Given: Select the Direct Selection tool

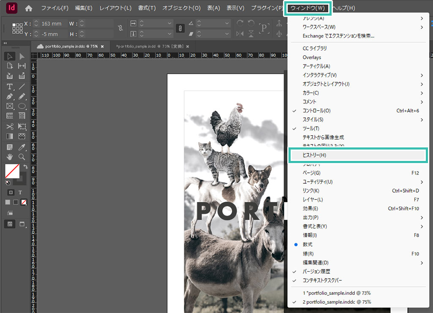Looking at the screenshot, I should tap(22, 56).
